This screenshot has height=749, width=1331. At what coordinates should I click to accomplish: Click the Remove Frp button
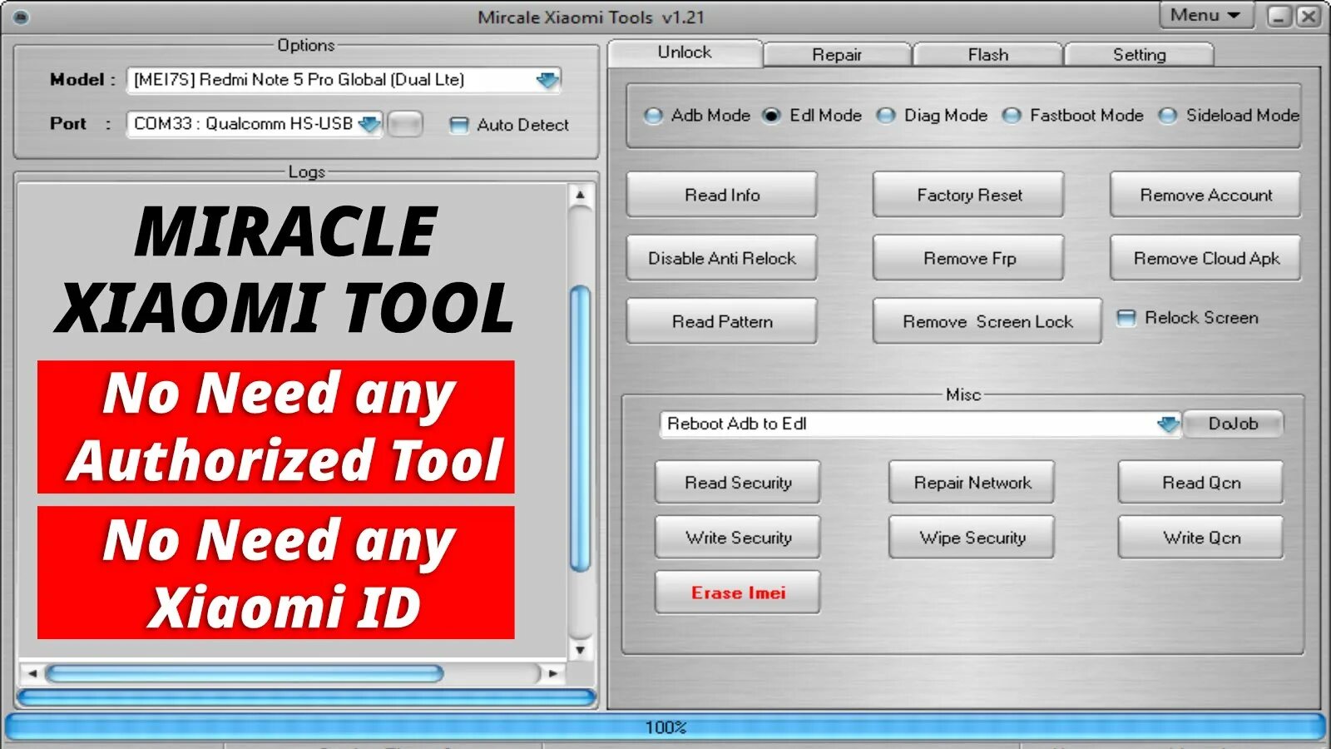point(968,258)
